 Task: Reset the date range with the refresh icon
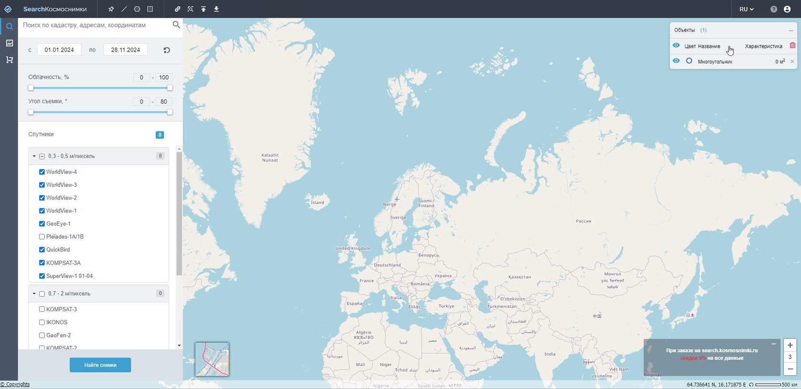tap(167, 50)
